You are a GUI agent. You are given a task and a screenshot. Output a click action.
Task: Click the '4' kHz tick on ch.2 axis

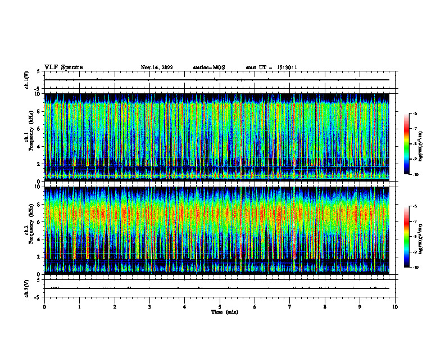click(x=39, y=239)
